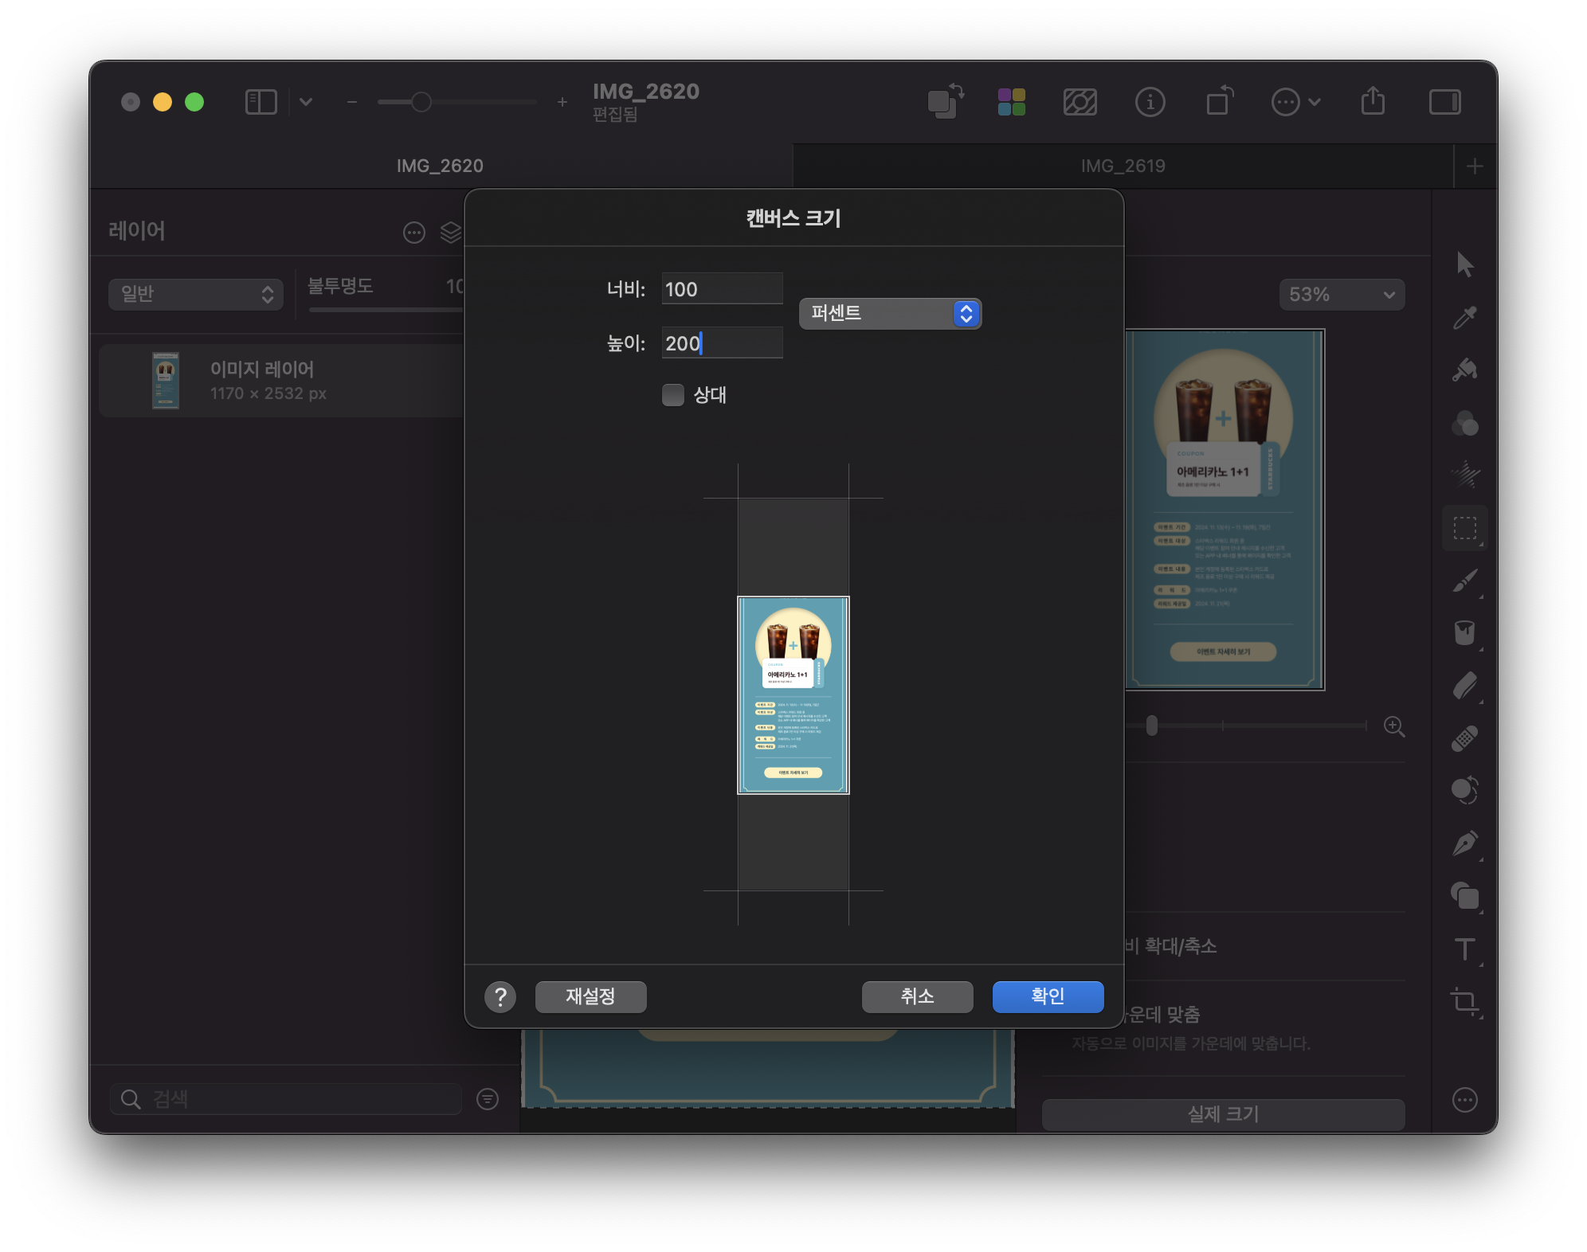Select the Pen tool
Viewport: 1587px width, 1252px height.
tap(1464, 843)
